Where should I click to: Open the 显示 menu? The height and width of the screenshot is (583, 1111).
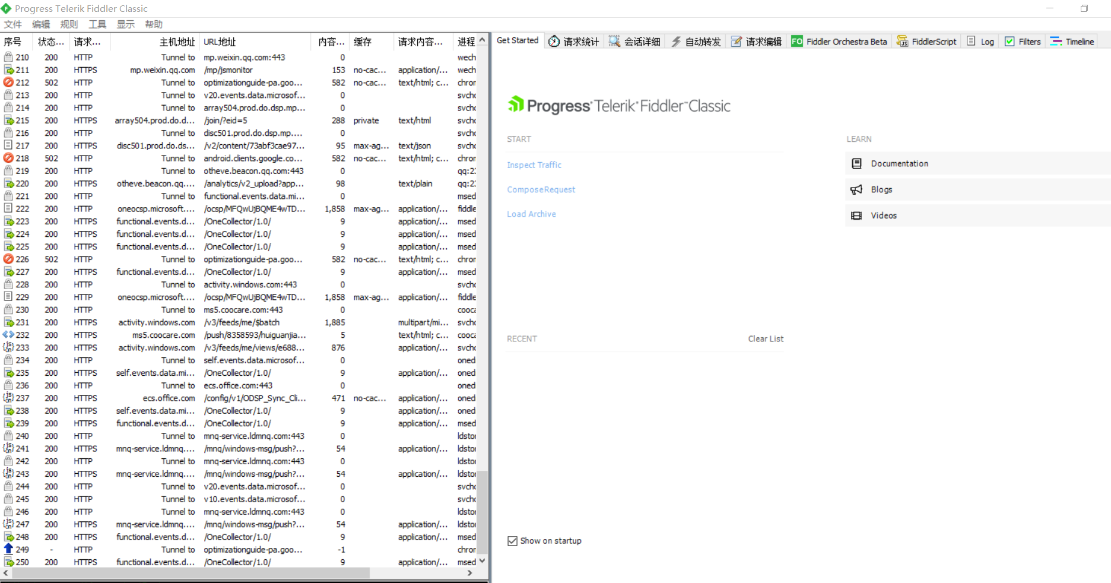click(125, 24)
